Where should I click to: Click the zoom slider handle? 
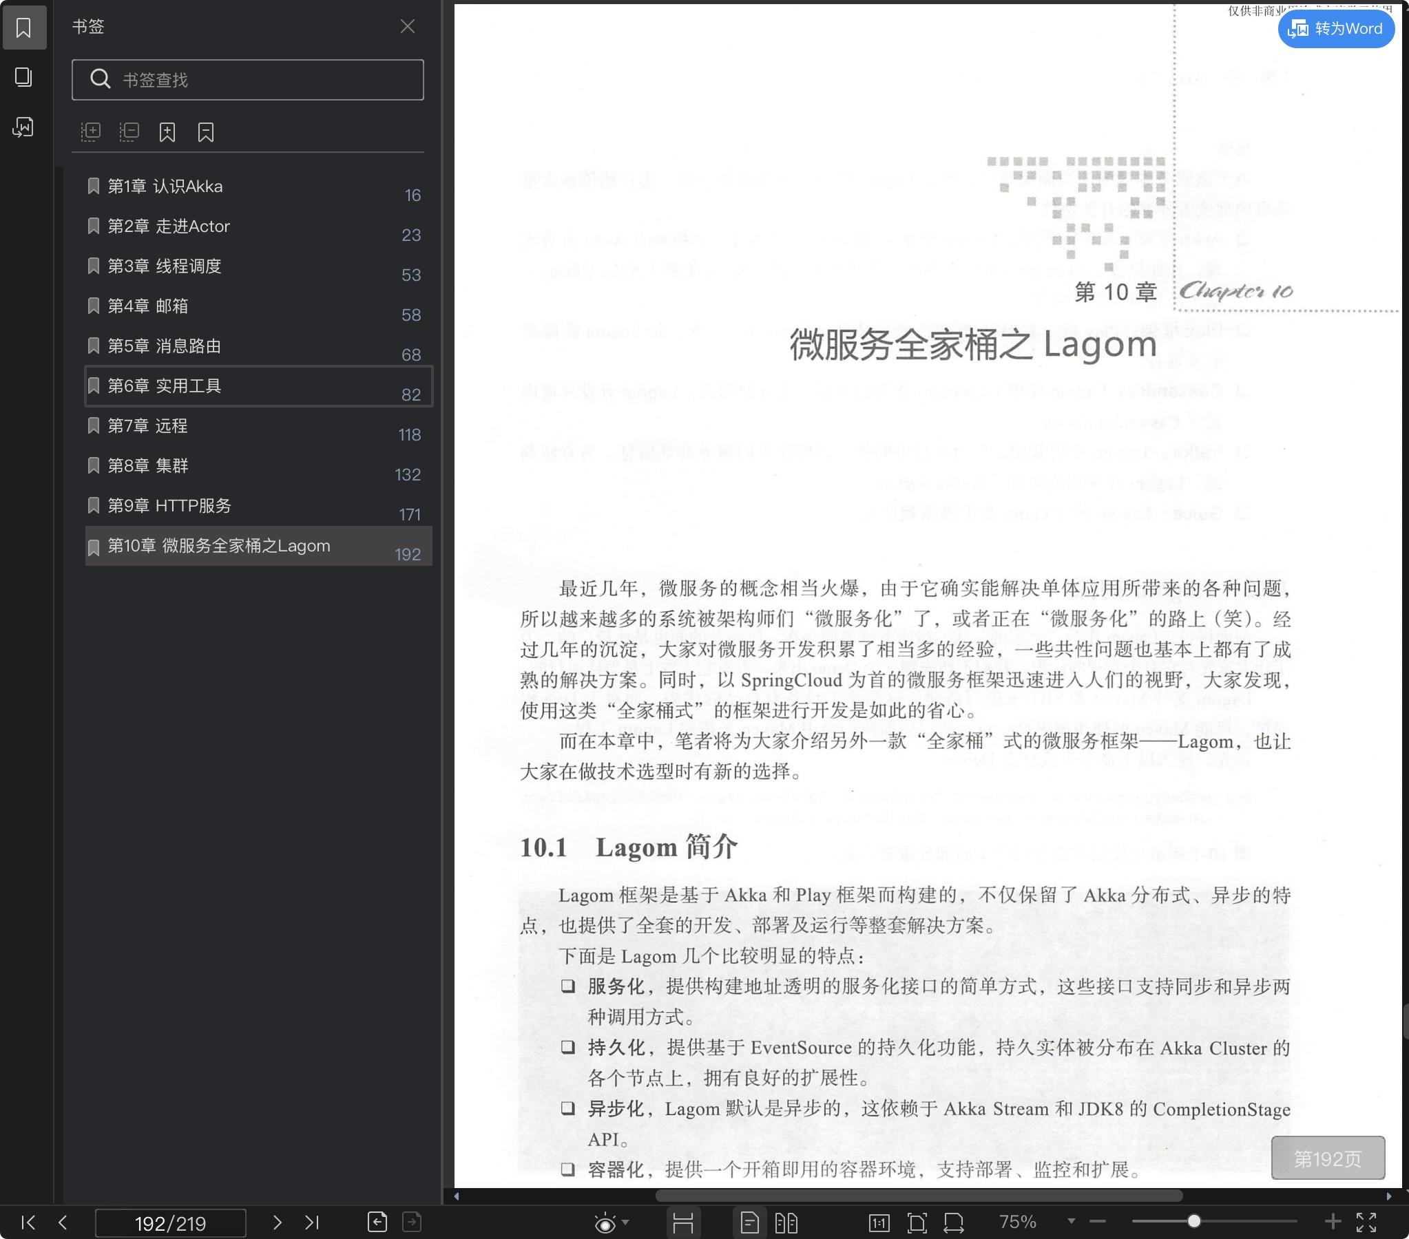tap(1194, 1221)
